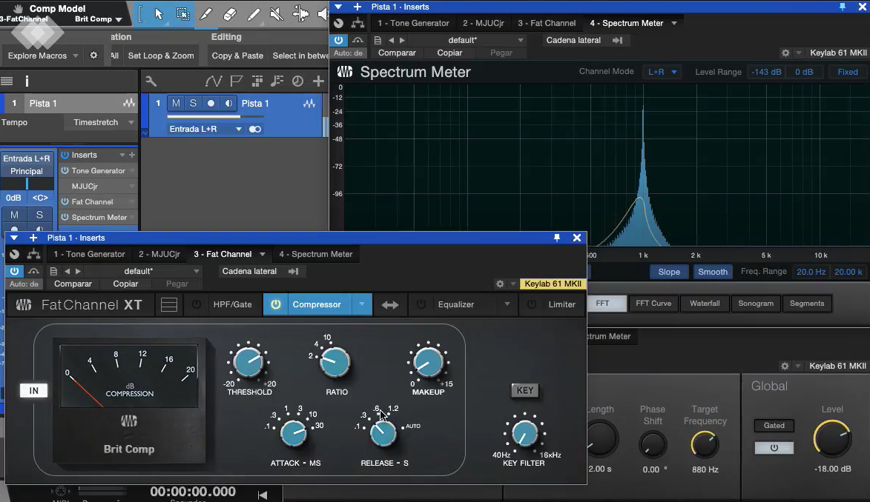Bypass the Tone Generator insert power button
Screen dimensions: 870x502
[65, 170]
